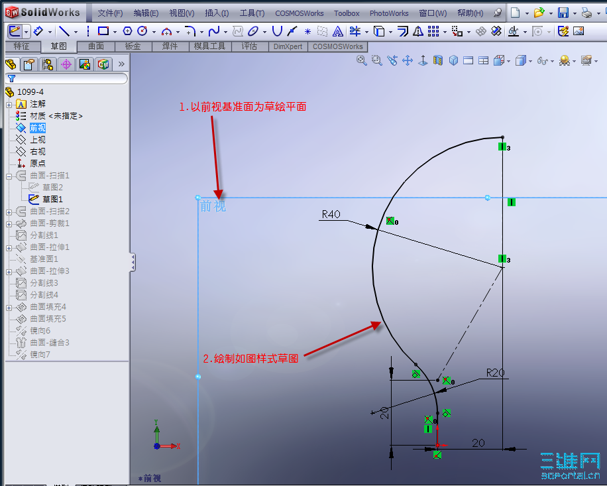
Task: Select the Trim Entities tool
Action: pos(355,31)
